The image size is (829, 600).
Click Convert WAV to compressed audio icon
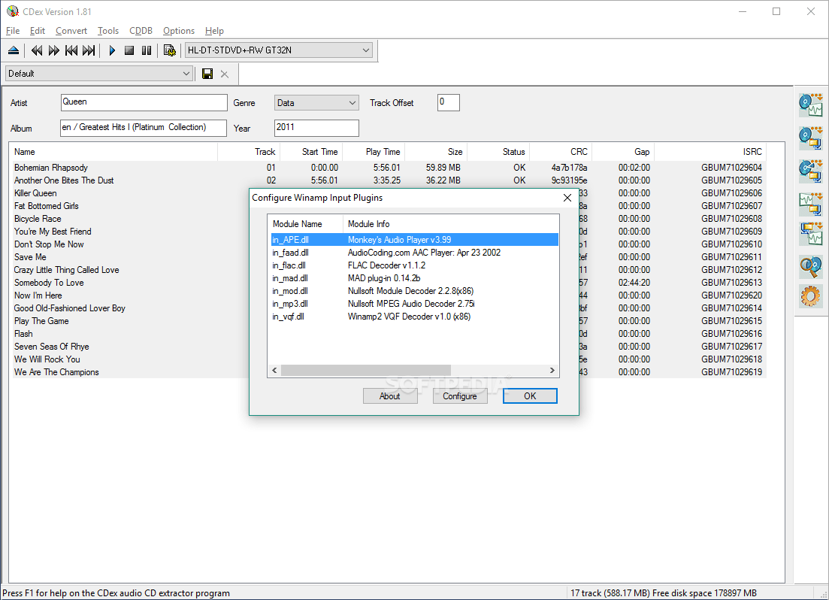click(810, 204)
